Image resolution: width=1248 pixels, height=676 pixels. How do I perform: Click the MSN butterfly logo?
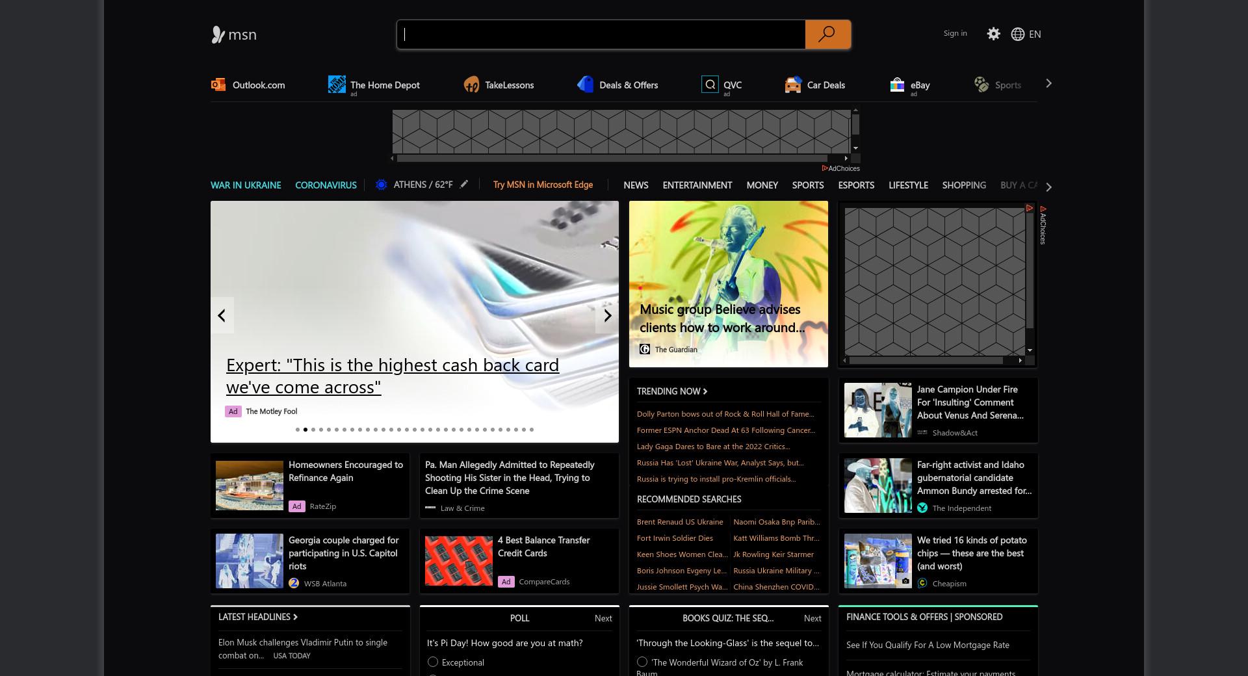(x=218, y=34)
